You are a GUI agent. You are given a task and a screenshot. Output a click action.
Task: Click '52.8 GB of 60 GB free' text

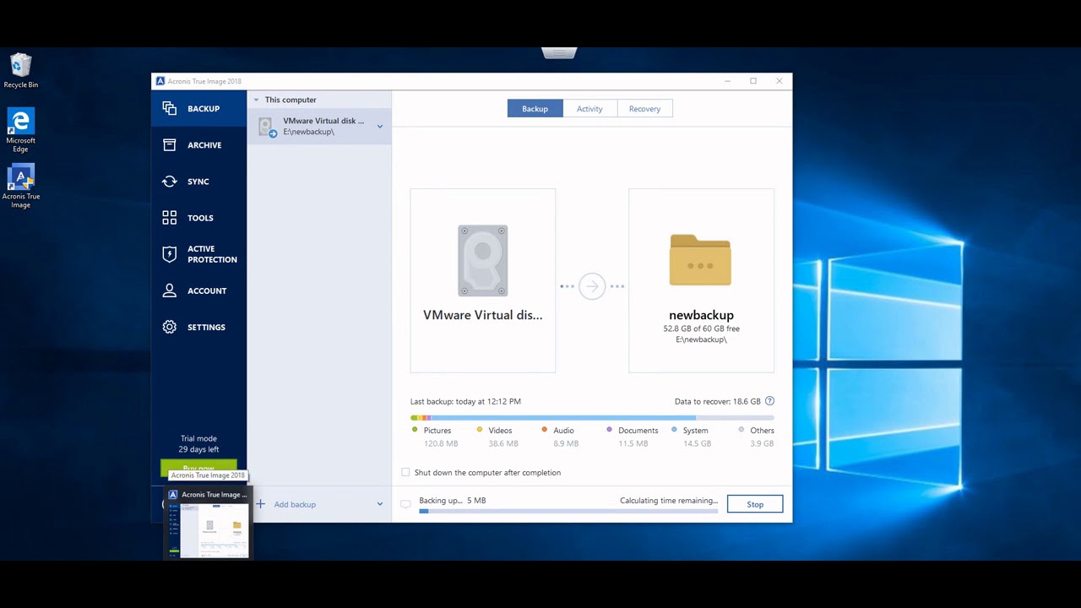pyautogui.click(x=701, y=328)
